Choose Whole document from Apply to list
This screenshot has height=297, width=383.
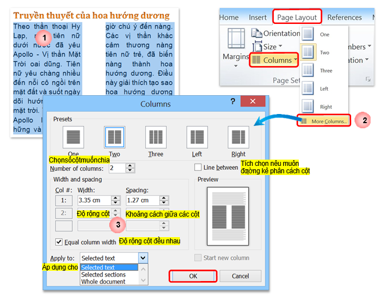coord(103,282)
